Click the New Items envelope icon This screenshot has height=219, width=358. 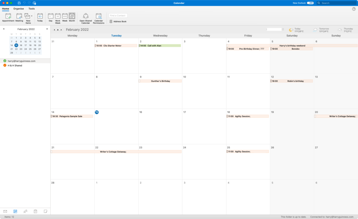[27, 16]
